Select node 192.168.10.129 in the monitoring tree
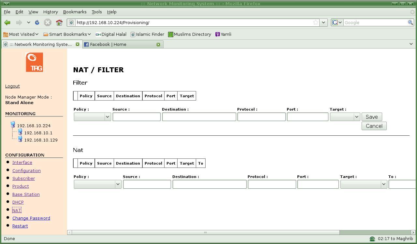This screenshot has width=417, height=244. [41, 140]
